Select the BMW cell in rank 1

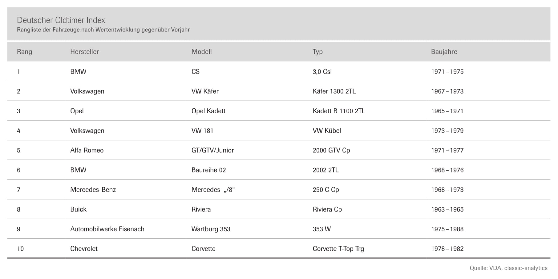tap(78, 71)
